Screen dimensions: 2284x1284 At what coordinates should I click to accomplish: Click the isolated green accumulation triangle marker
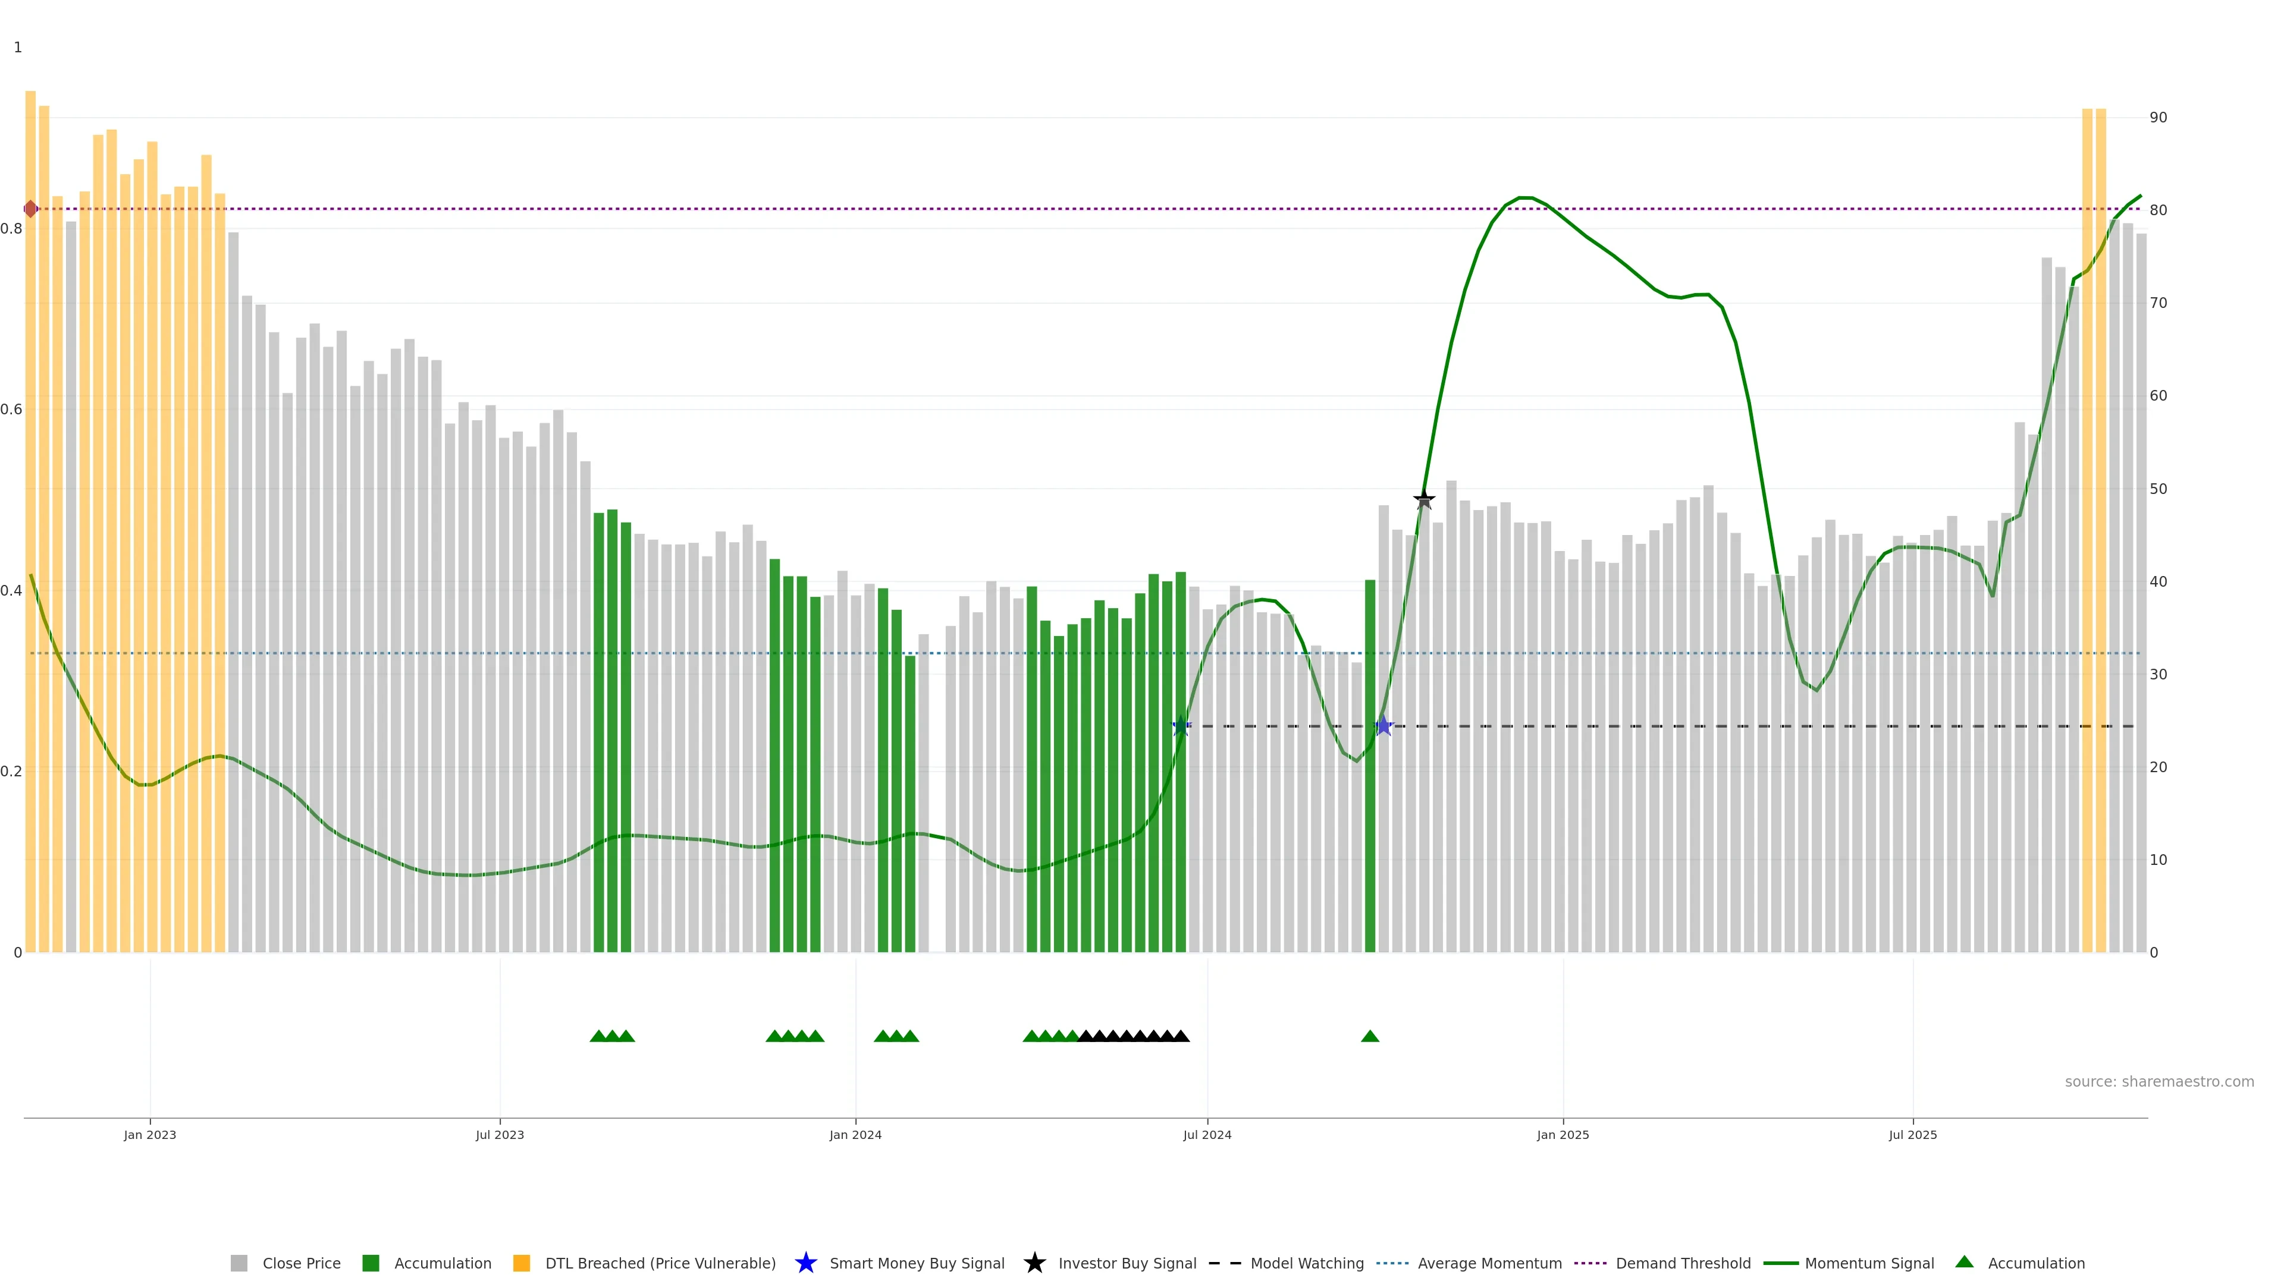point(1370,1036)
